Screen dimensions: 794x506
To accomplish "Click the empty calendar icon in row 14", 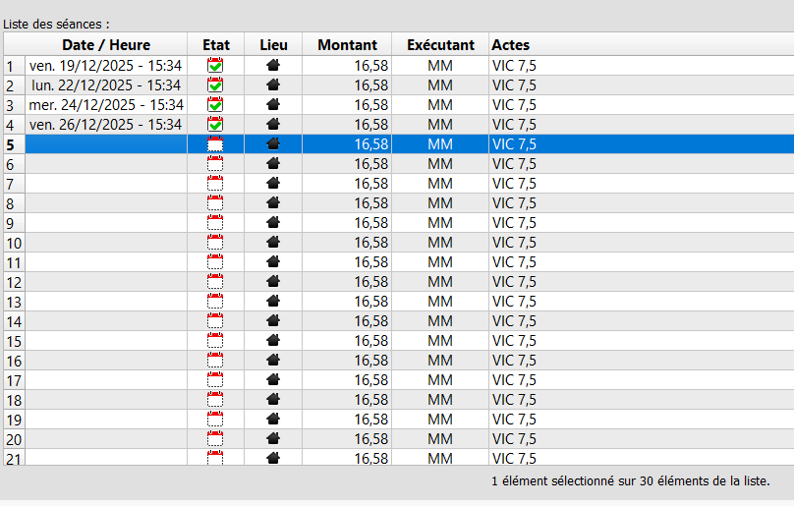I will point(215,321).
